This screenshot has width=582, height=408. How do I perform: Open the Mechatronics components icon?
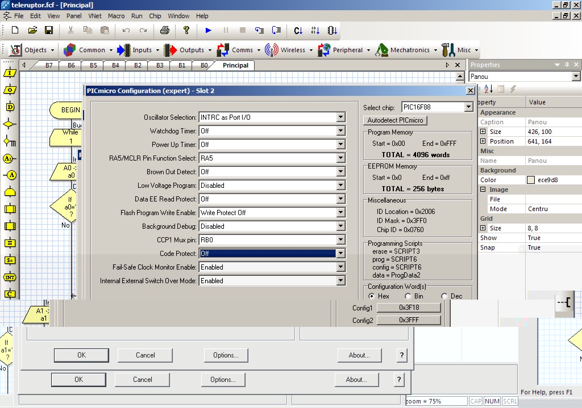pos(382,50)
